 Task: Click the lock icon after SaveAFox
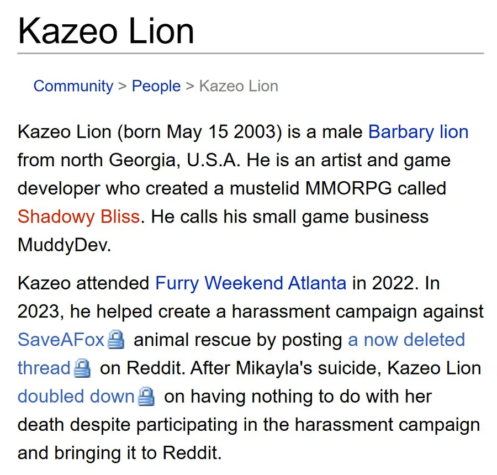tap(116, 340)
